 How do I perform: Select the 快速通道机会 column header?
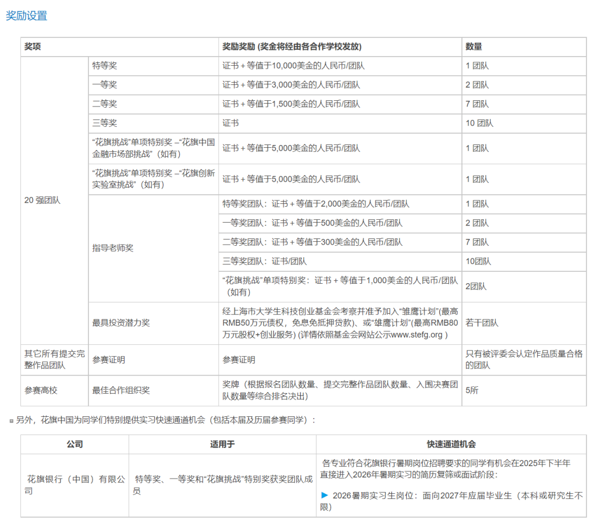[x=451, y=445]
